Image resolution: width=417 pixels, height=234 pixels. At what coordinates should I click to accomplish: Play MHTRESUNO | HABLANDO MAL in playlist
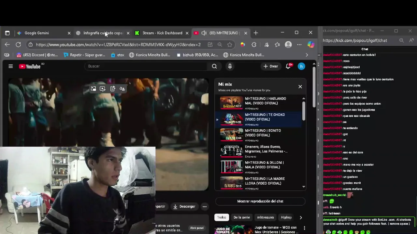pos(259,103)
